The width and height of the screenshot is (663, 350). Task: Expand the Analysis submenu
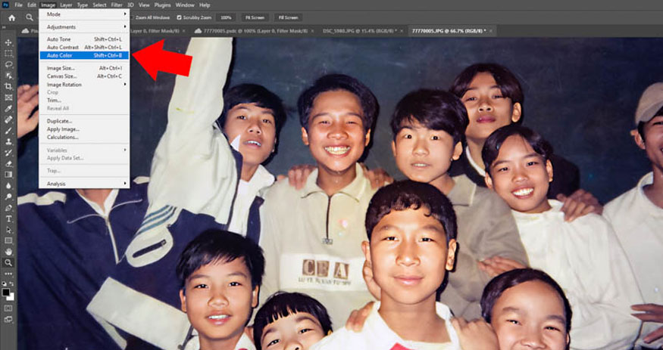point(85,184)
